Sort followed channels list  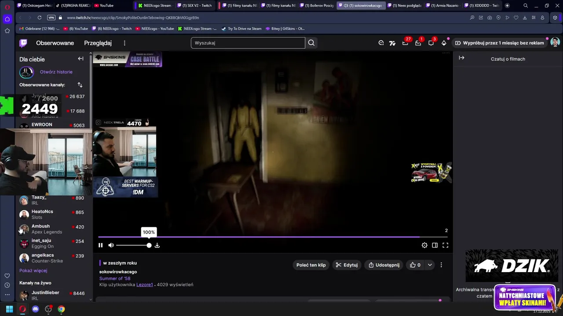(80, 85)
